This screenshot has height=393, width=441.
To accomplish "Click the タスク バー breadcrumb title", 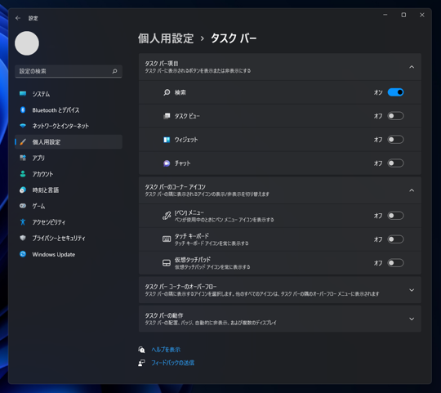I will [x=234, y=38].
